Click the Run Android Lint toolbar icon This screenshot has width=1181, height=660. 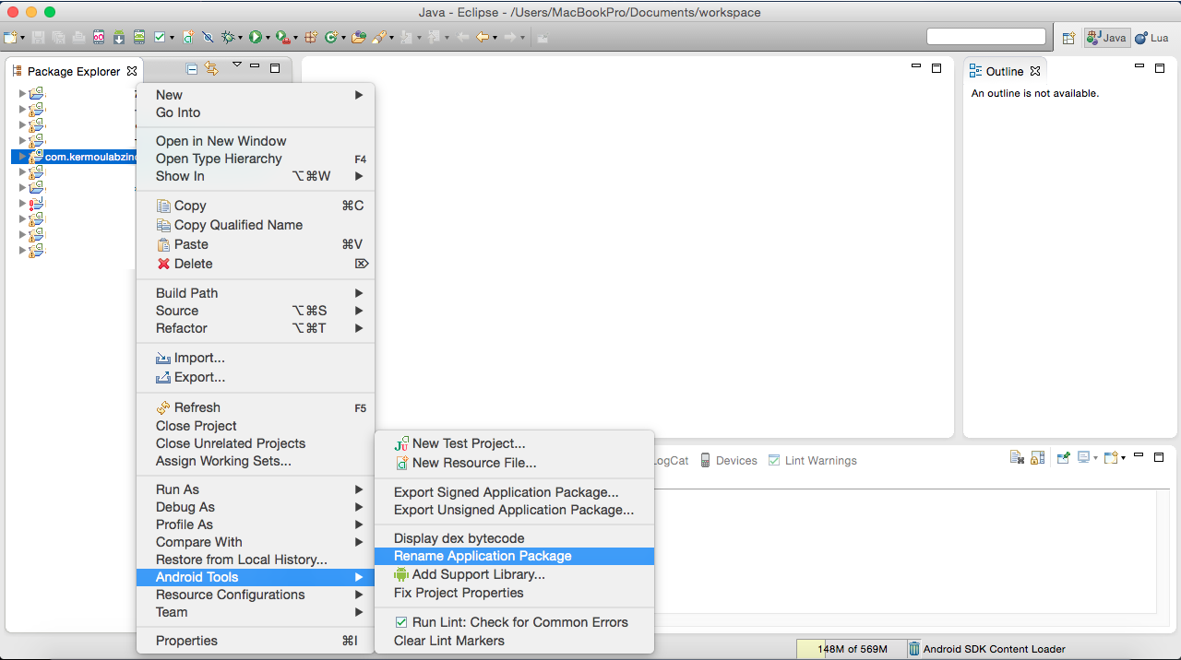pyautogui.click(x=161, y=38)
